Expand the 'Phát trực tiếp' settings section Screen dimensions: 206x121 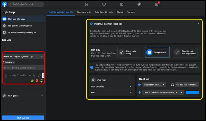pyautogui.click(x=111, y=87)
